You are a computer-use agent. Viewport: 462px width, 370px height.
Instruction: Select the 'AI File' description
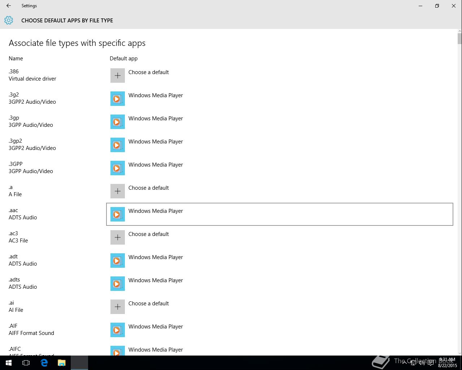pos(16,310)
